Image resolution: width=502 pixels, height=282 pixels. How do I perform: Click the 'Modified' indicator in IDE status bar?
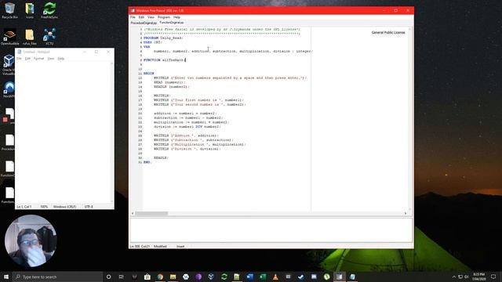click(160, 247)
